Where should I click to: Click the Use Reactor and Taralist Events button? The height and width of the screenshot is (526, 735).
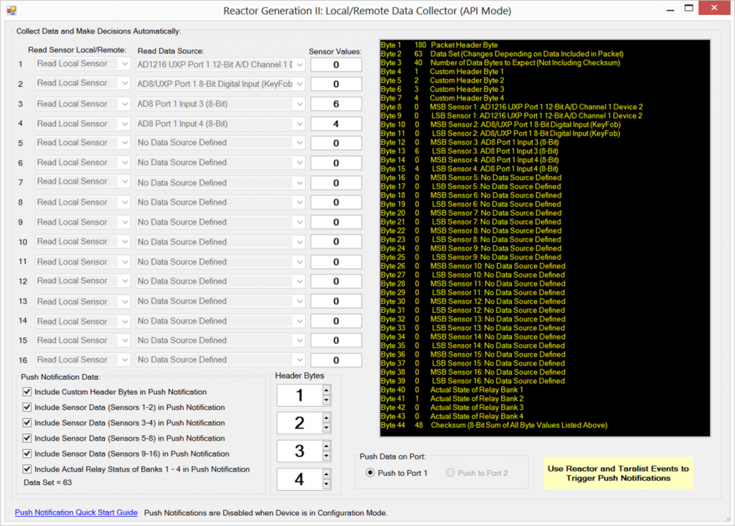point(618,474)
